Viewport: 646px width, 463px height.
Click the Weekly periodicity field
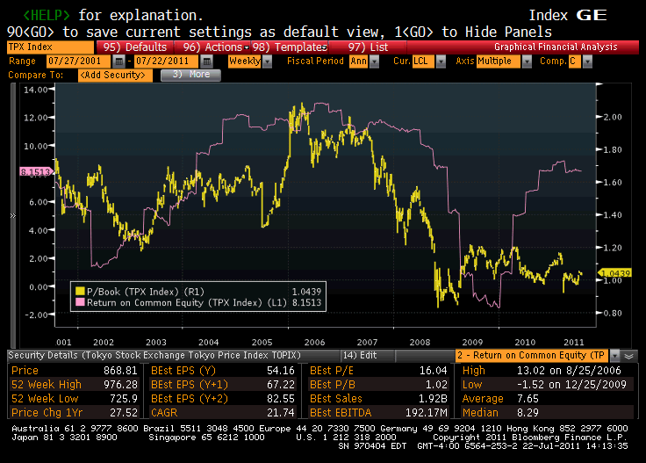245,61
